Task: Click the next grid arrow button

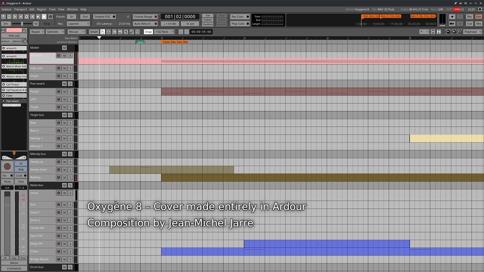Action: pos(186,32)
